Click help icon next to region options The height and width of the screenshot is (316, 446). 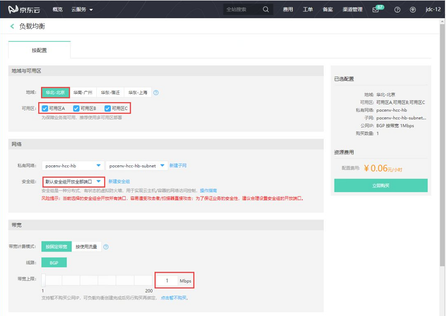(x=156, y=93)
